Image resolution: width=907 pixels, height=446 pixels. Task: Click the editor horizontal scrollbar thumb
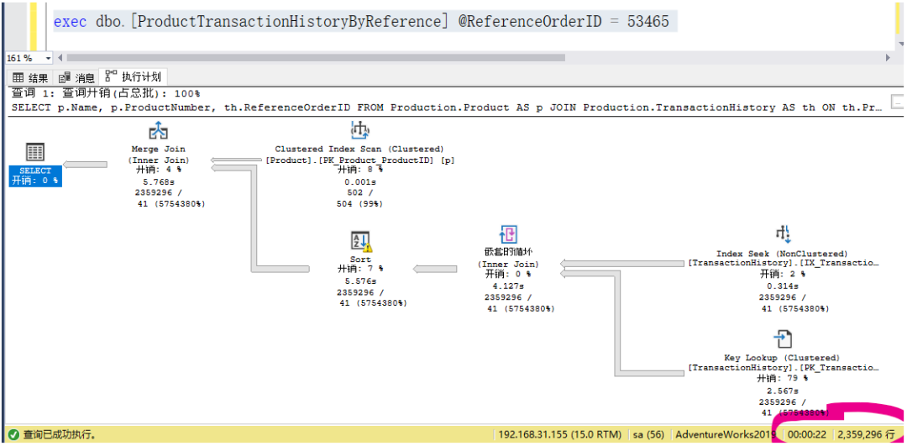[315, 58]
